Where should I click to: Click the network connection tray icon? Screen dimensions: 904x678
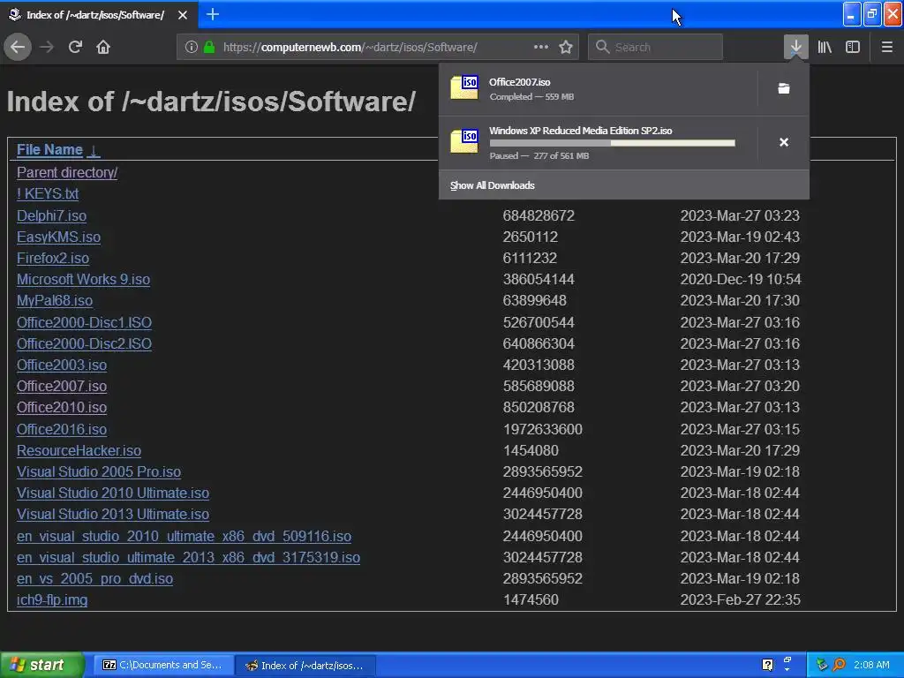[x=822, y=665]
